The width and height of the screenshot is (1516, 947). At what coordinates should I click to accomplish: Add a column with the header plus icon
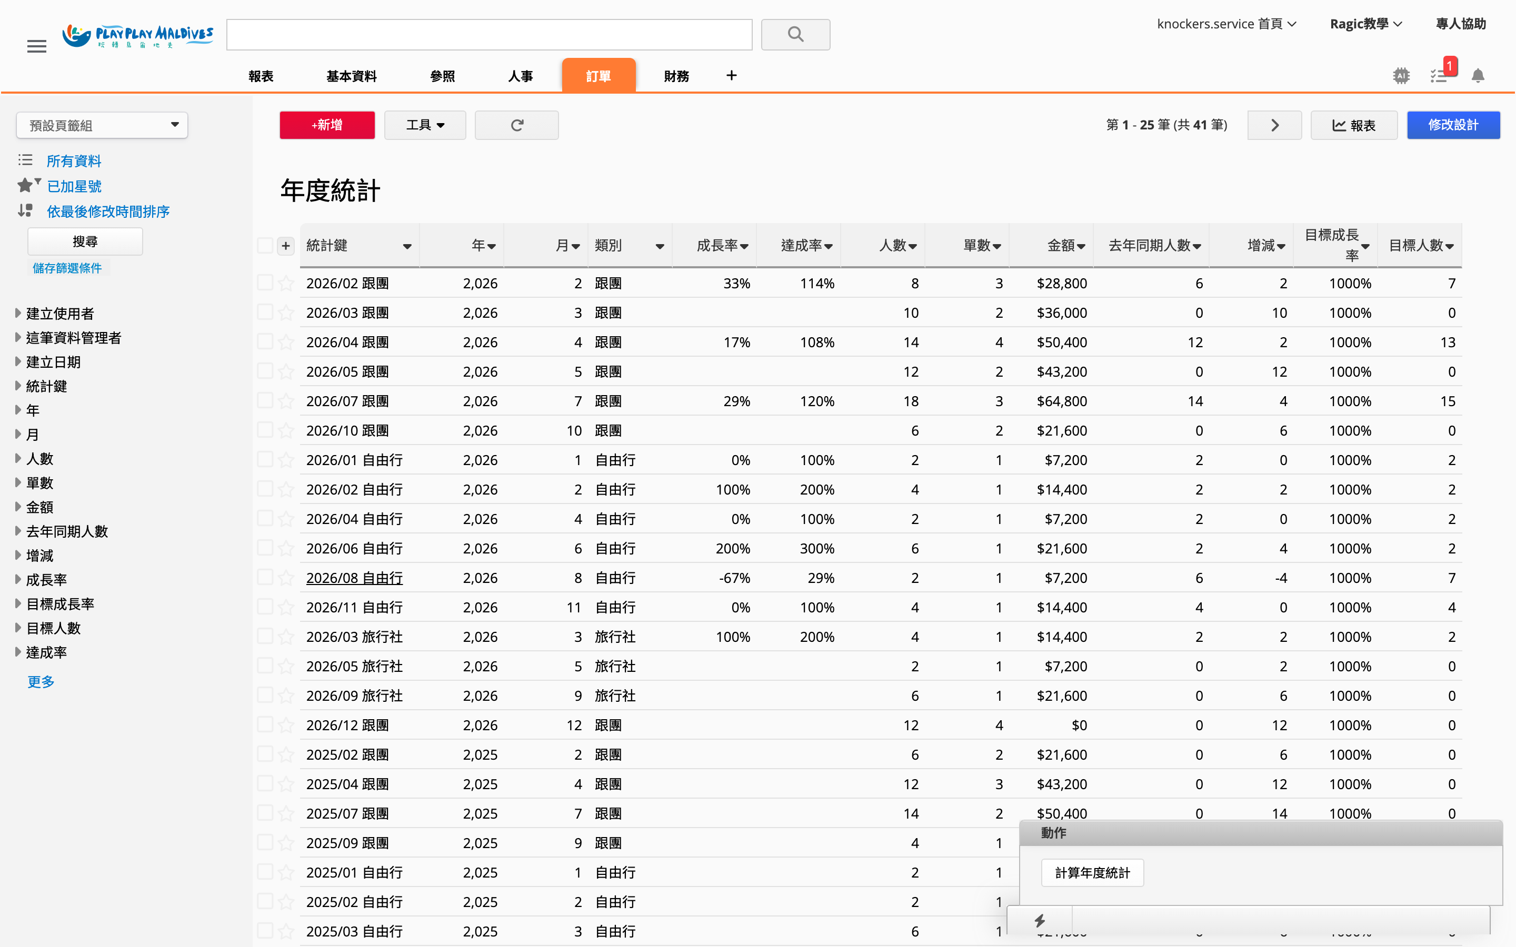click(x=286, y=246)
